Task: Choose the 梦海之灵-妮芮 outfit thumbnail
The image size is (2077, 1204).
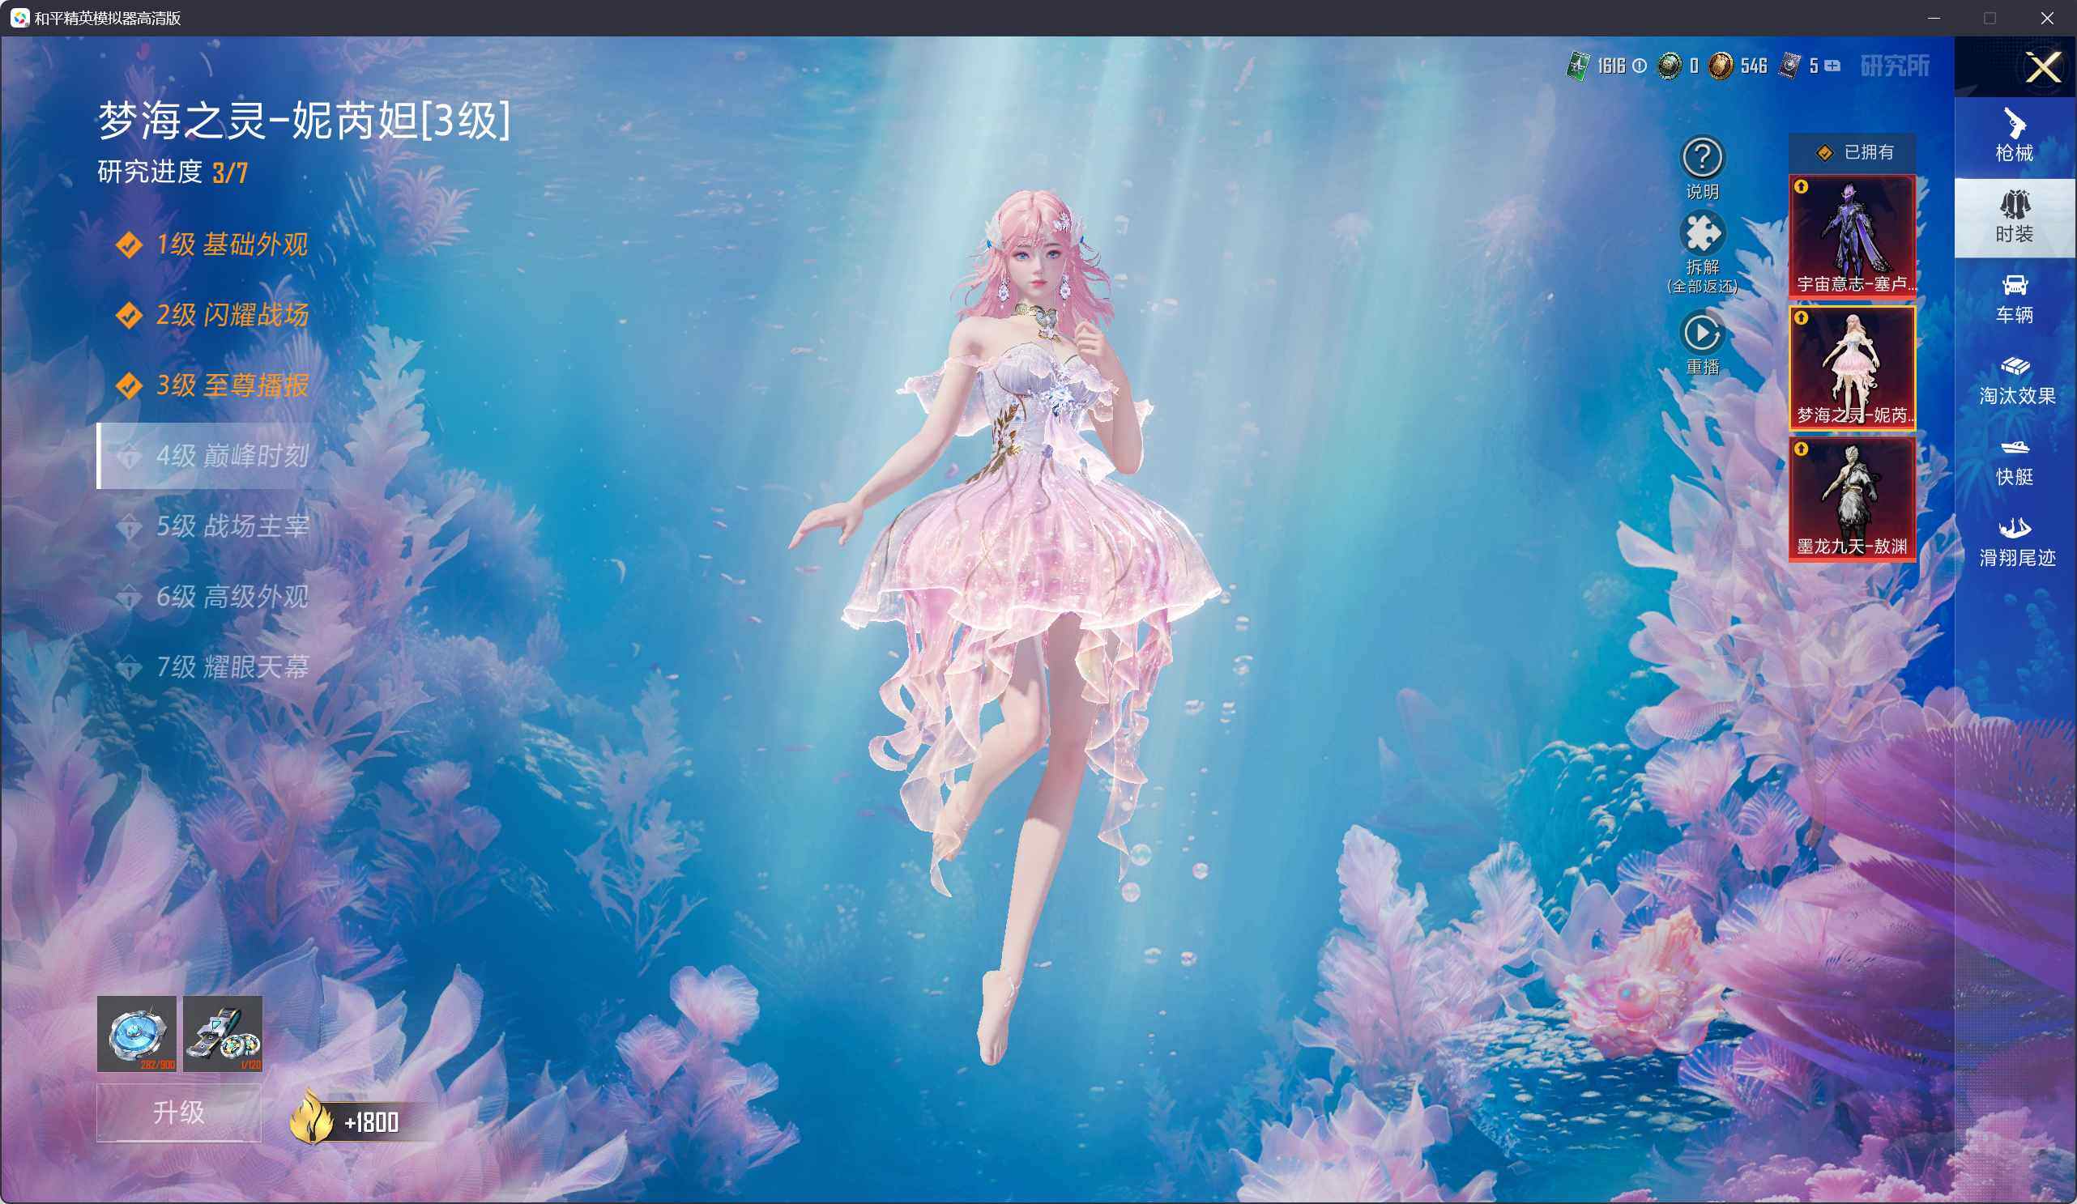Action: (1852, 368)
